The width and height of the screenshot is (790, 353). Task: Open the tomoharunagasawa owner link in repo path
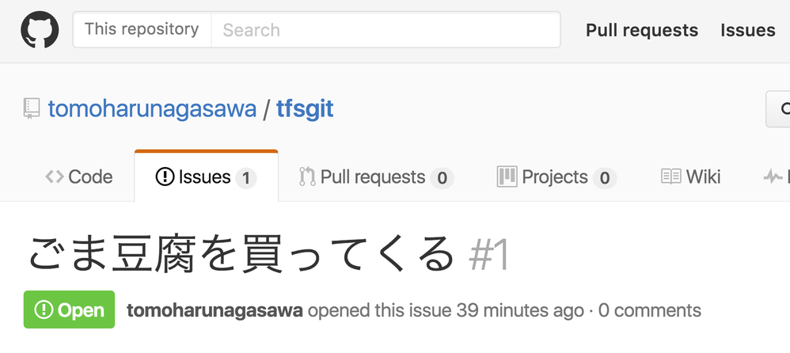tap(152, 108)
